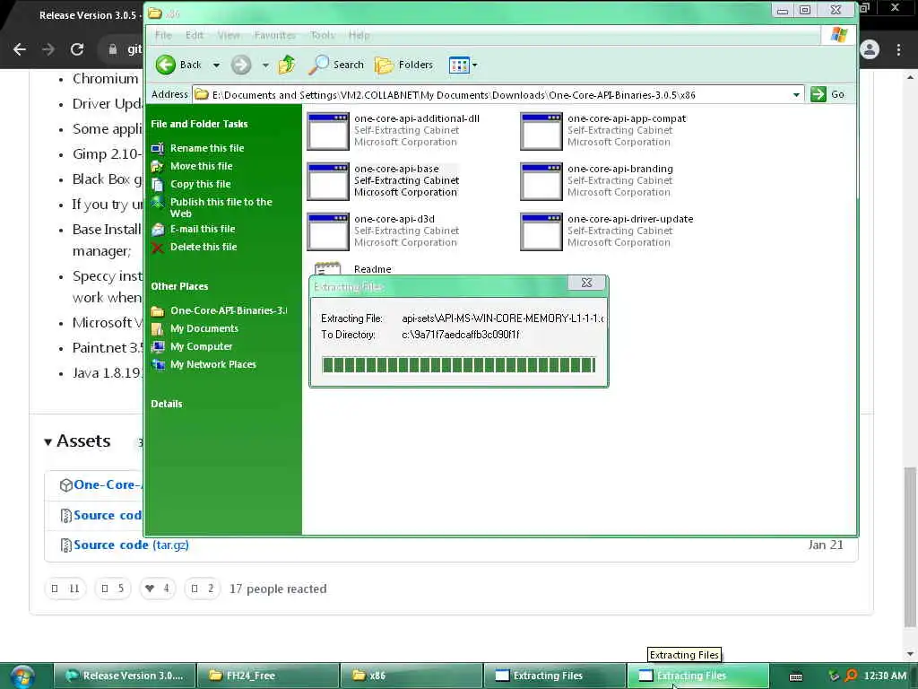Click browser back arrow in Chrome window
Image resolution: width=918 pixels, height=689 pixels.
[x=20, y=49]
